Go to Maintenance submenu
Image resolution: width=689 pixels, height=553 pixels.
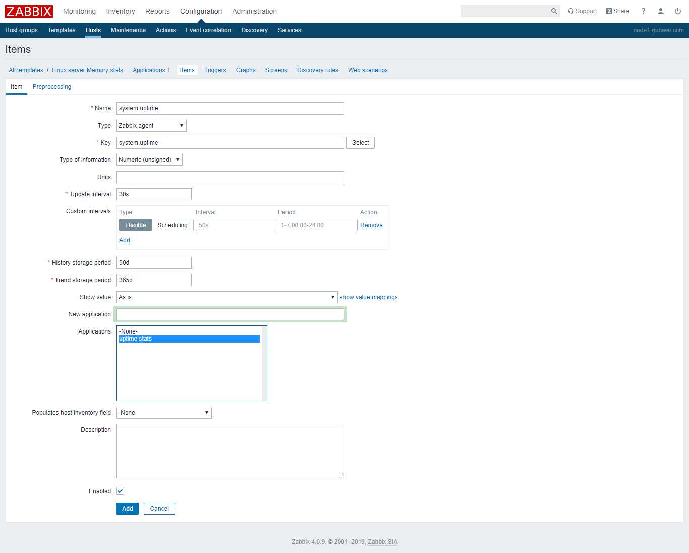pyautogui.click(x=128, y=30)
